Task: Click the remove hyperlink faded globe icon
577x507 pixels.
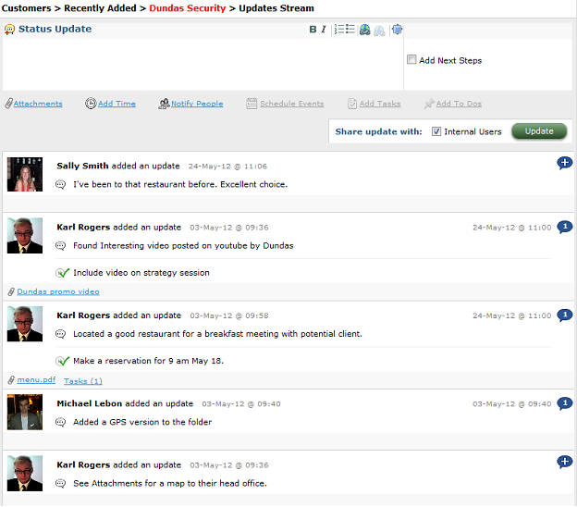Action: coord(379,31)
